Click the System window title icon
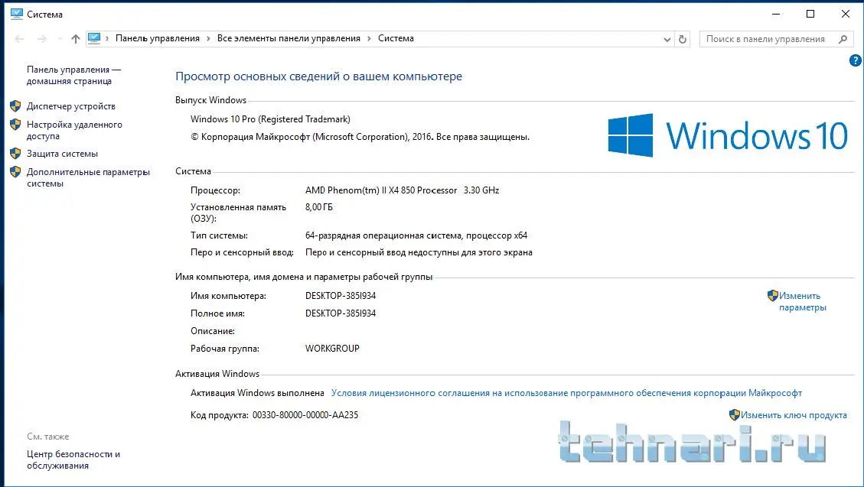This screenshot has width=864, height=487. pos(17,14)
